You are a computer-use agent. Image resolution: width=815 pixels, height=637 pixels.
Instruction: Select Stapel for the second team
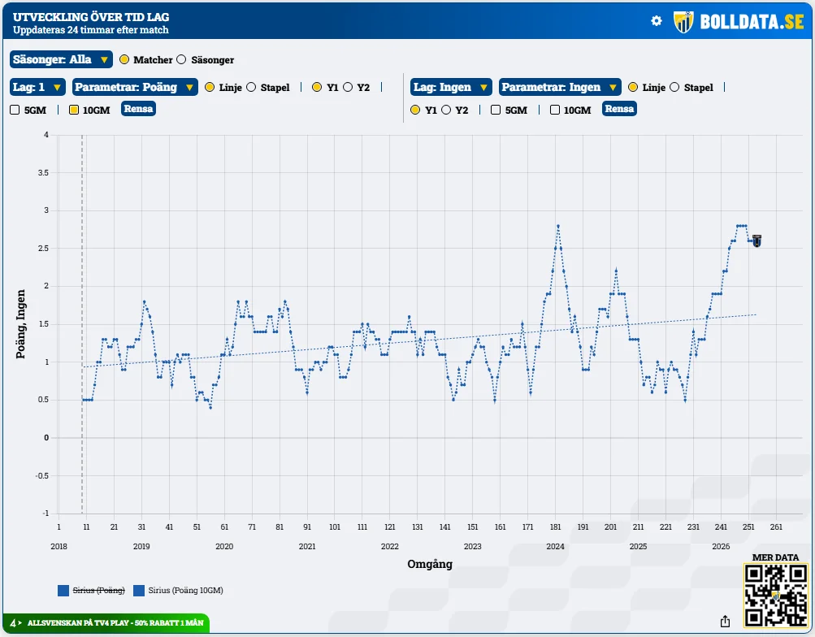(674, 87)
